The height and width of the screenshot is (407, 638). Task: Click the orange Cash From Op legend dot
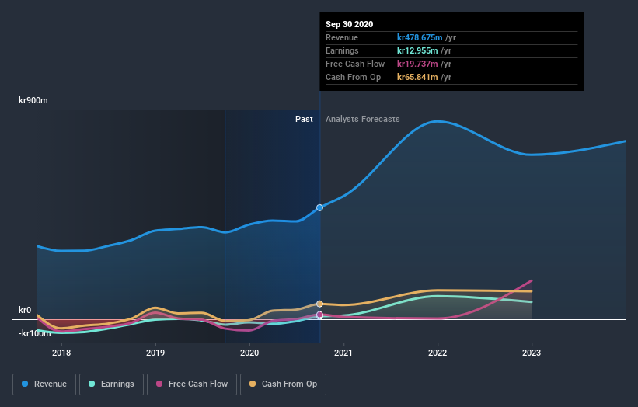coord(253,384)
